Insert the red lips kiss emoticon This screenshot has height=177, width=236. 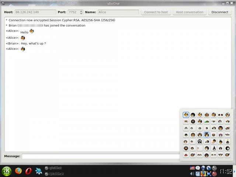(x=186, y=155)
